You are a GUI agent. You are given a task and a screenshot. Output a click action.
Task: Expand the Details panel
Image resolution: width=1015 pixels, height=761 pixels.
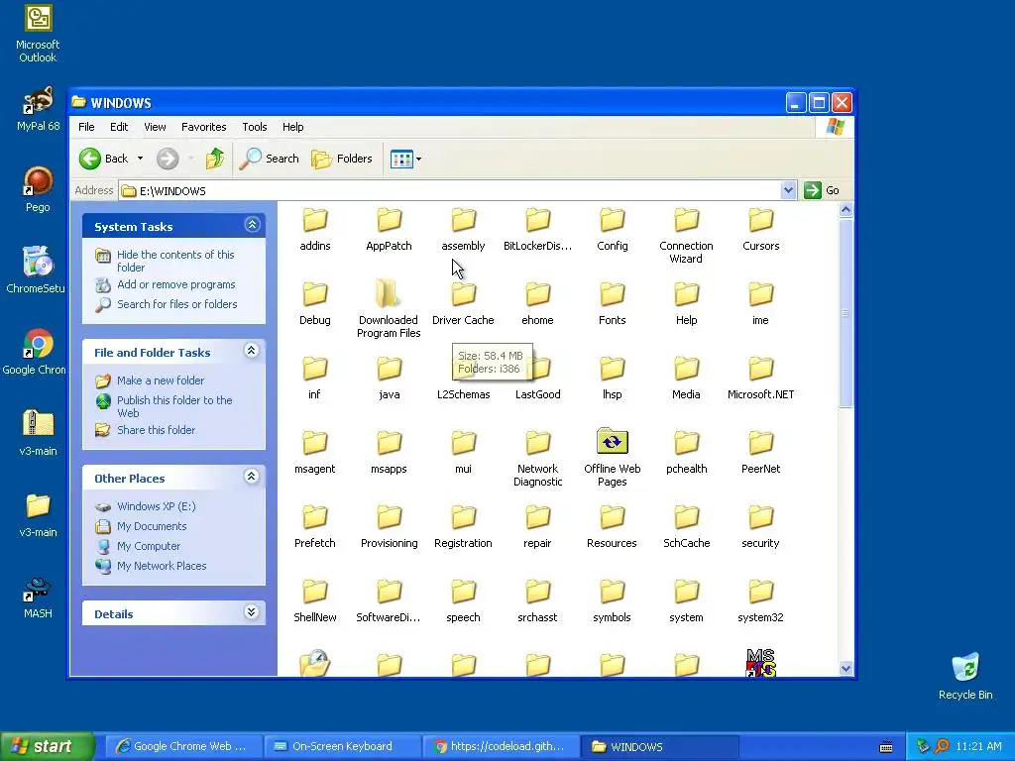coord(252,612)
